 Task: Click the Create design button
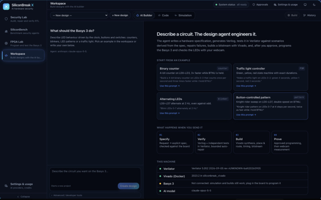[x=128, y=186]
